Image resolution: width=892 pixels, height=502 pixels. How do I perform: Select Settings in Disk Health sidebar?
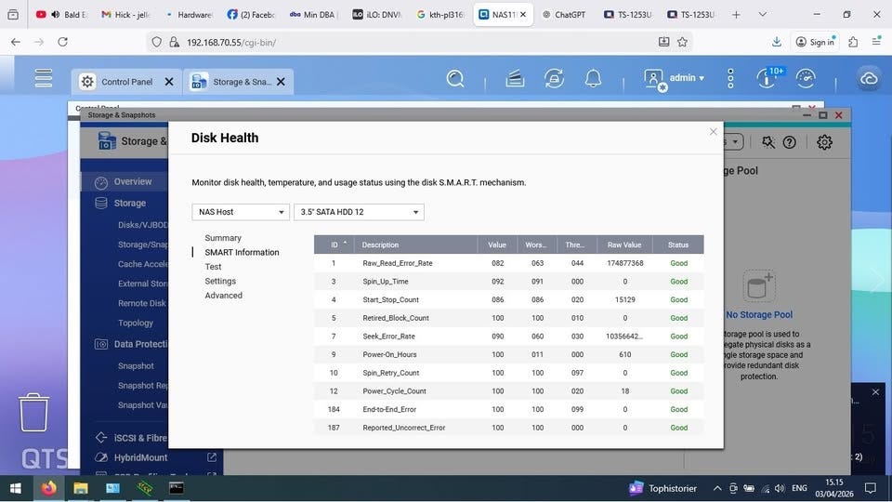coord(220,281)
